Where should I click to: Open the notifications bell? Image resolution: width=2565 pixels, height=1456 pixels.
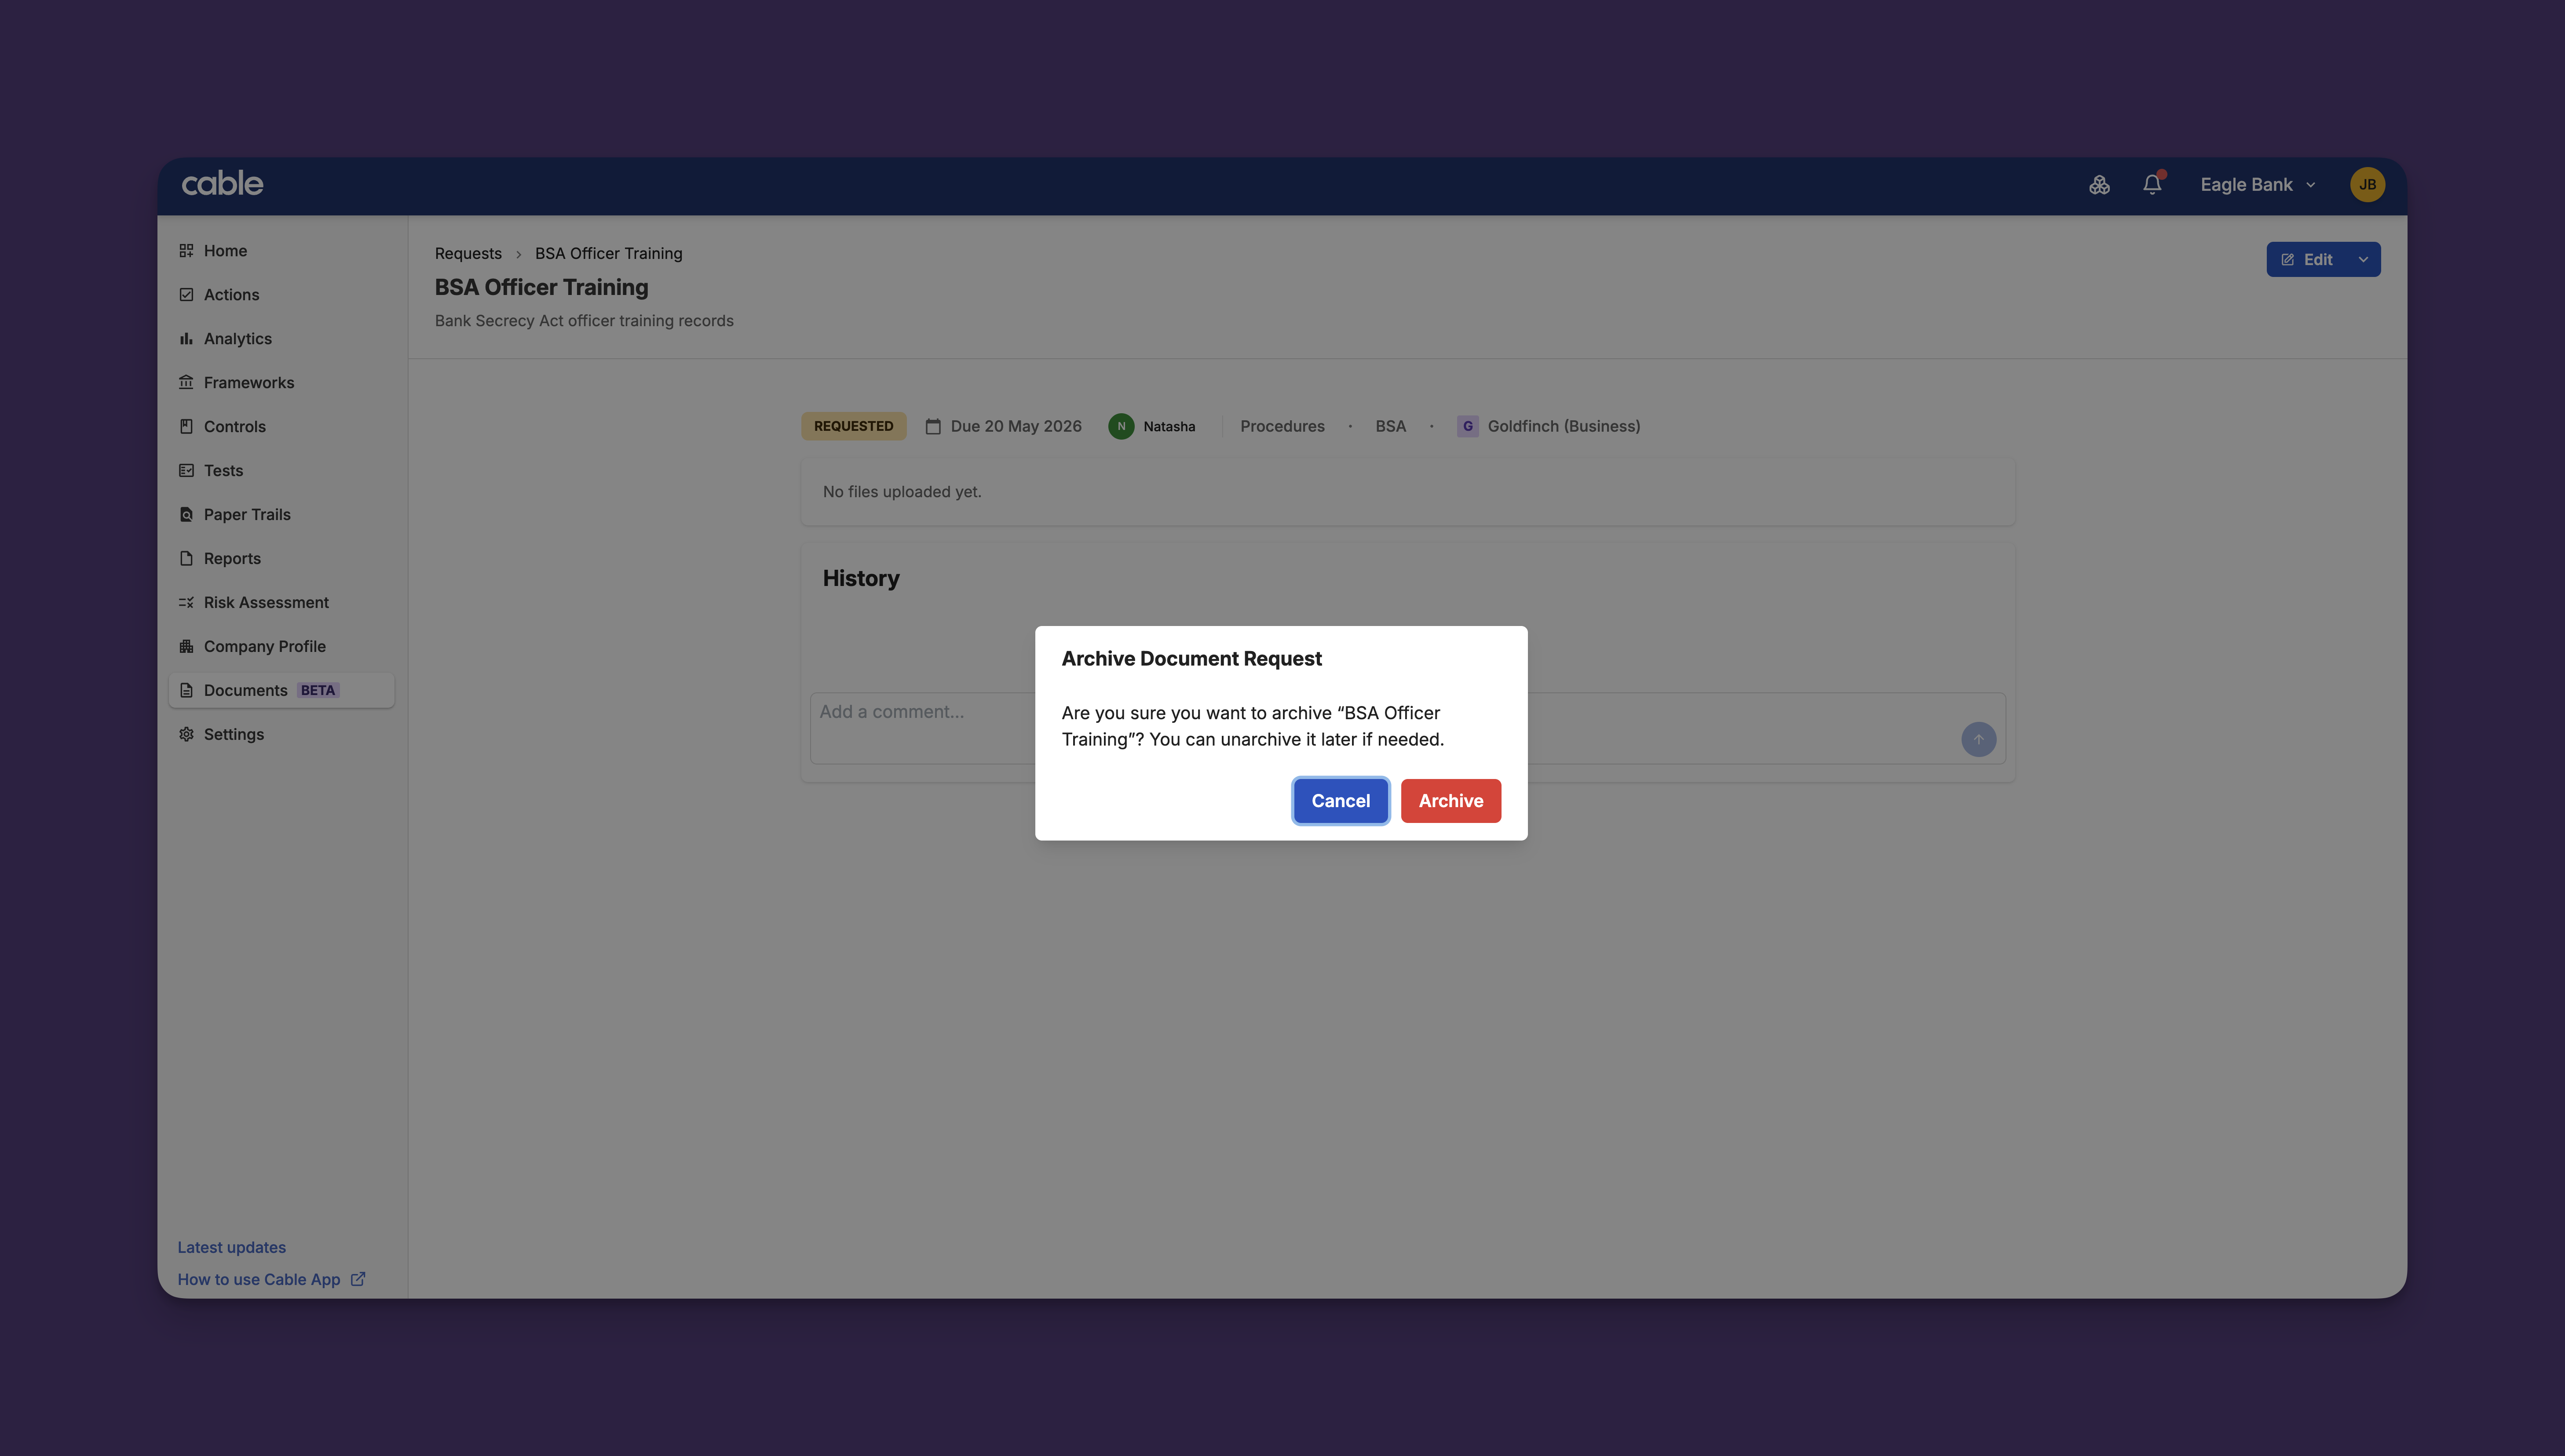[x=2153, y=184]
